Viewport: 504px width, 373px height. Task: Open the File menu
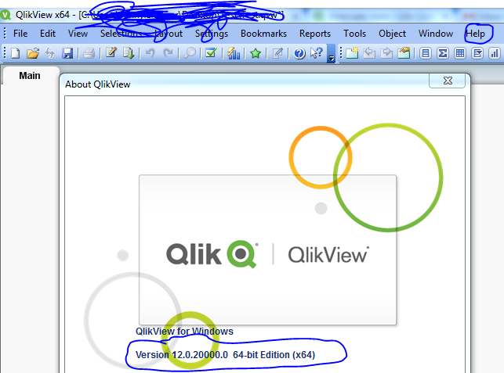pos(20,34)
